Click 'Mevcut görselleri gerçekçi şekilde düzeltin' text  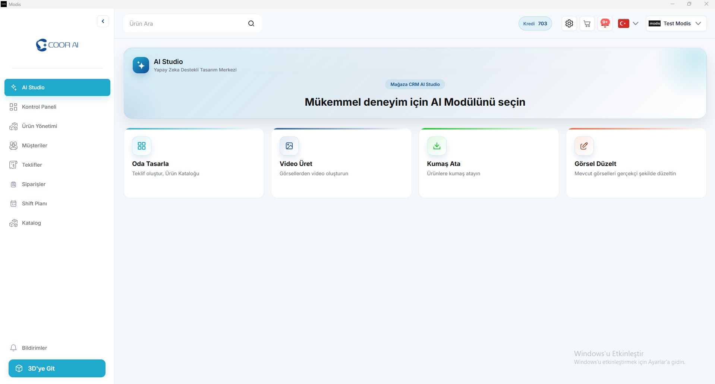pyautogui.click(x=625, y=173)
